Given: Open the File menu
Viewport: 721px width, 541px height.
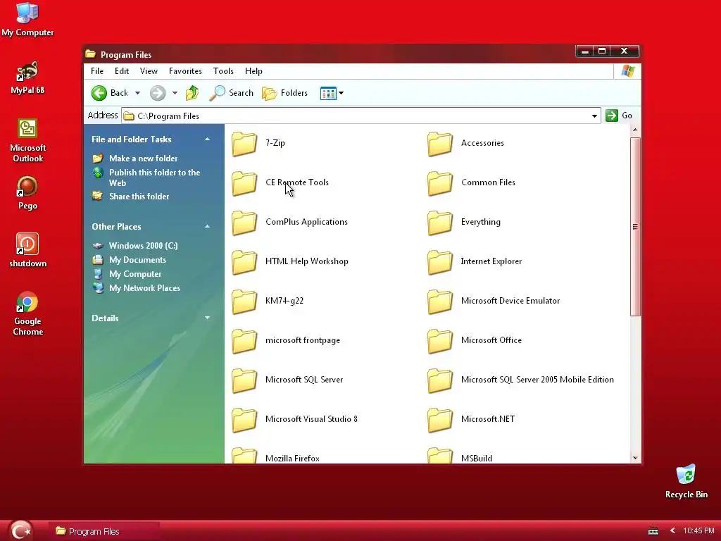Looking at the screenshot, I should point(97,71).
